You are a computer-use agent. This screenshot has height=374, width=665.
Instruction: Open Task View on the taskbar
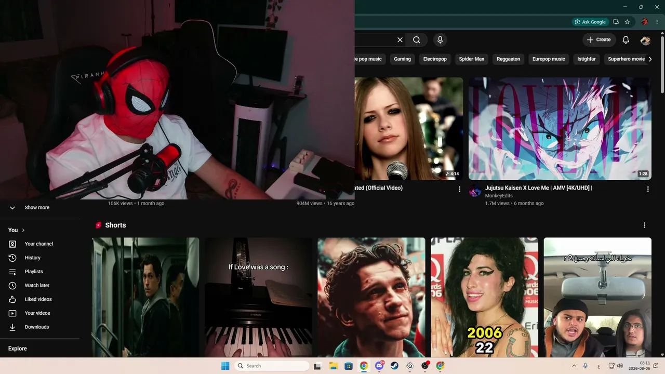click(317, 366)
